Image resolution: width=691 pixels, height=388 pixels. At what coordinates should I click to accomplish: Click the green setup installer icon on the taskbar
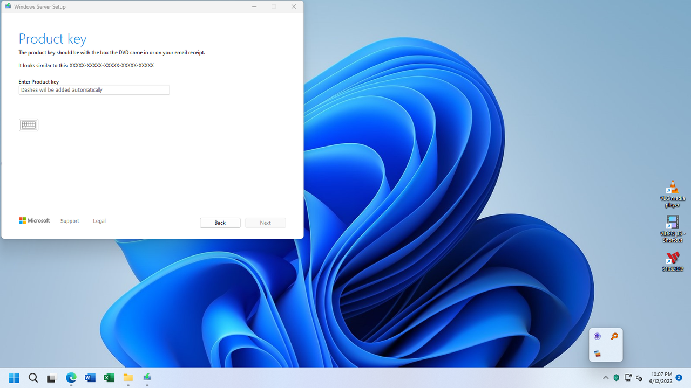click(x=147, y=377)
